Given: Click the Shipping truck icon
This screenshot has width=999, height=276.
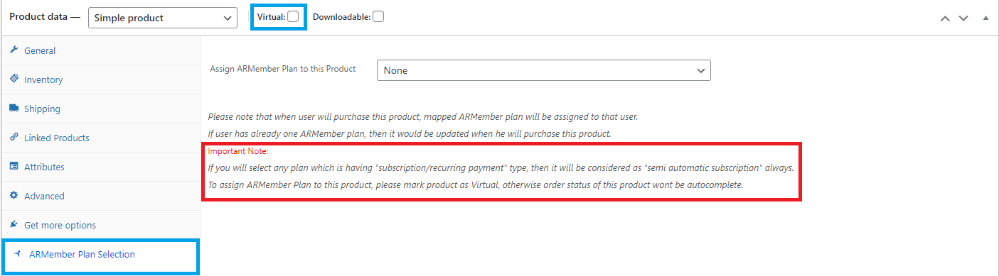Looking at the screenshot, I should pos(14,109).
